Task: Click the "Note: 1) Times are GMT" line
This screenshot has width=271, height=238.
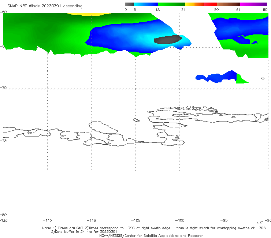Action: 154,228
